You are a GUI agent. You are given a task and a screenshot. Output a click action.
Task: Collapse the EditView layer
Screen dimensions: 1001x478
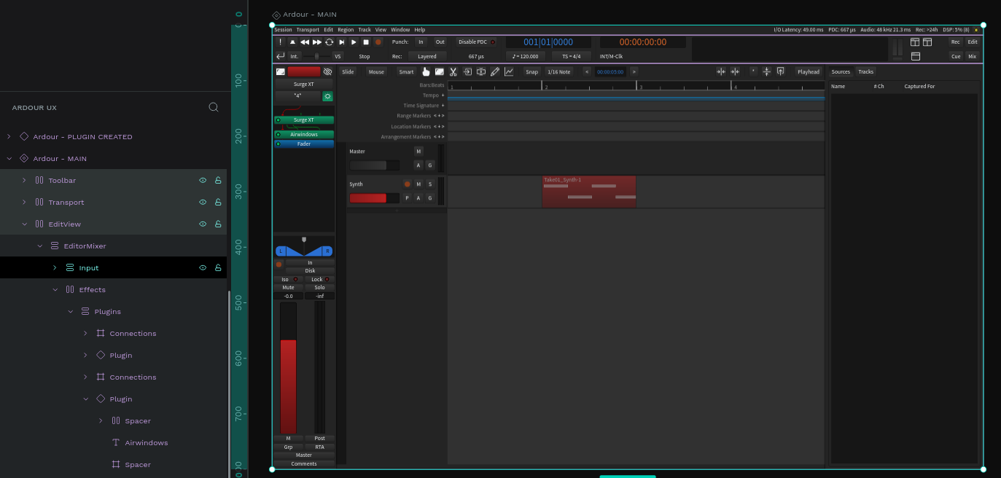point(24,224)
